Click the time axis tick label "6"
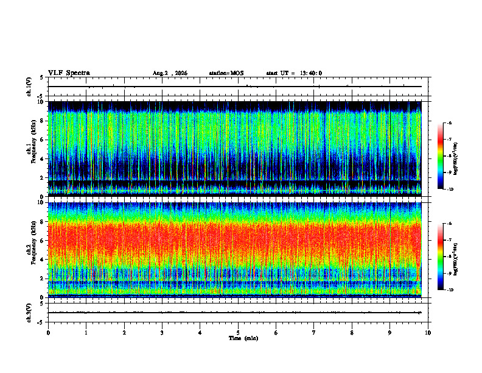This screenshot has height=373, width=482. (276, 333)
